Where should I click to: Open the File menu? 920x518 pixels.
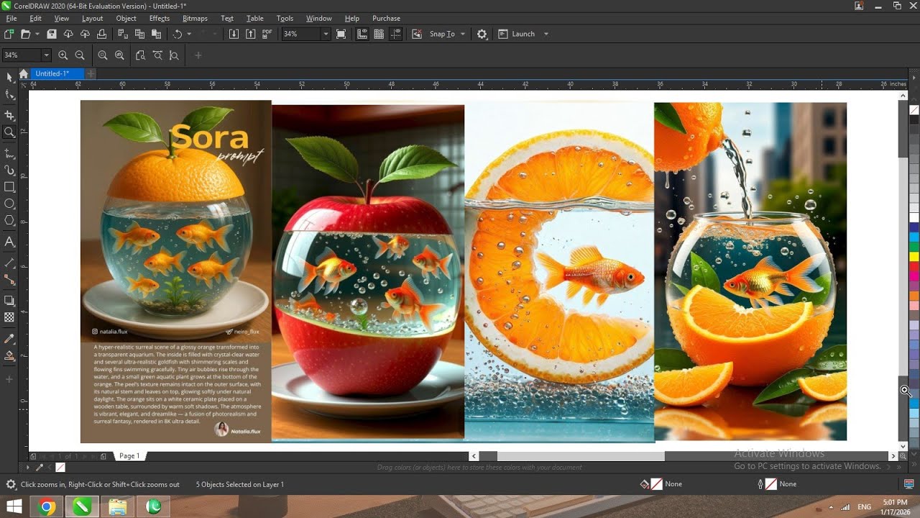(x=11, y=18)
